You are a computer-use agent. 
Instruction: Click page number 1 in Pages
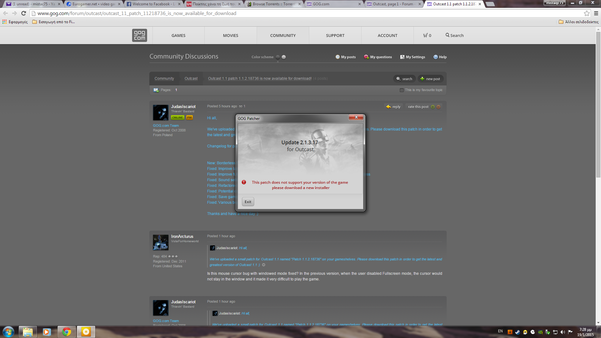176,90
